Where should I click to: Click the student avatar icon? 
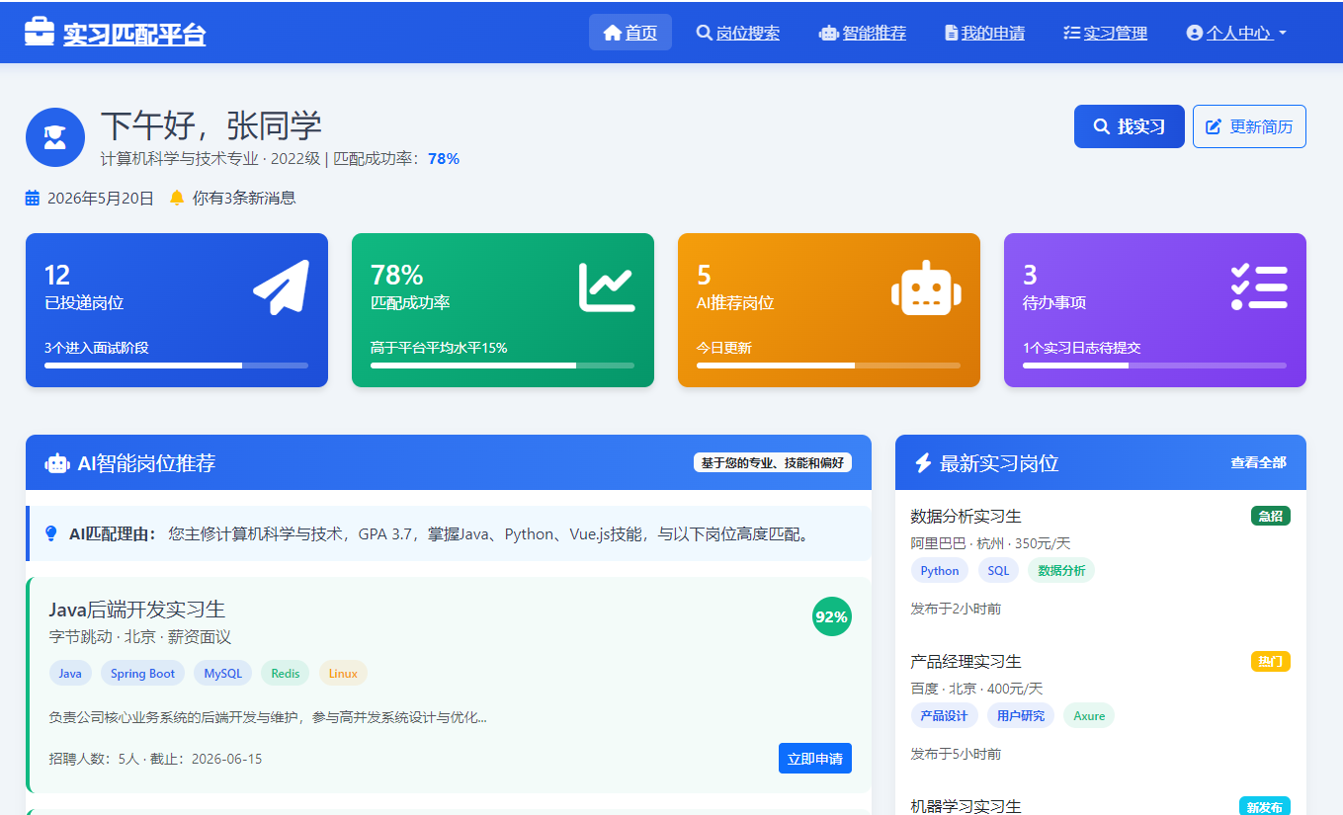coord(54,137)
